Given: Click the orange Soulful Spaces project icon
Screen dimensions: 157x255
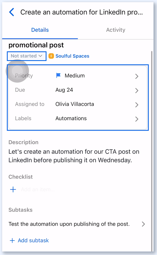Looking at the screenshot, I should (x=51, y=56).
